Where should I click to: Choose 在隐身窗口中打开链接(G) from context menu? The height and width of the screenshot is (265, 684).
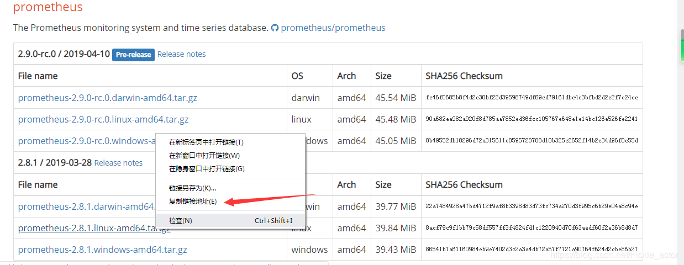click(230, 169)
